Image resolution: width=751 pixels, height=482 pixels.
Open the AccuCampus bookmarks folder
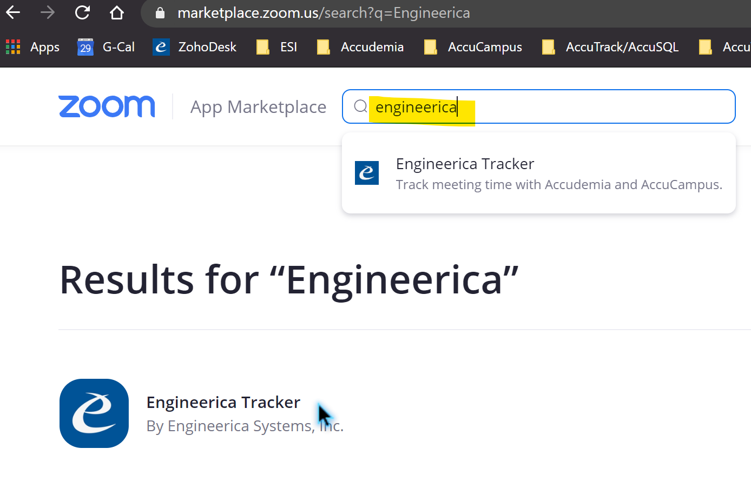pyautogui.click(x=473, y=47)
